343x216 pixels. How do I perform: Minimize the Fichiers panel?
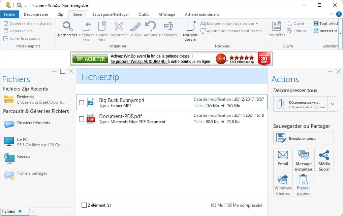pyautogui.click(x=54, y=71)
